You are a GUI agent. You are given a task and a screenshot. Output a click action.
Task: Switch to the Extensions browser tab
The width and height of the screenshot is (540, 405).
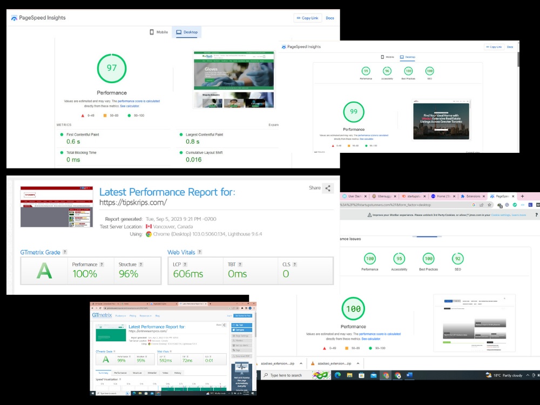pyautogui.click(x=473, y=197)
